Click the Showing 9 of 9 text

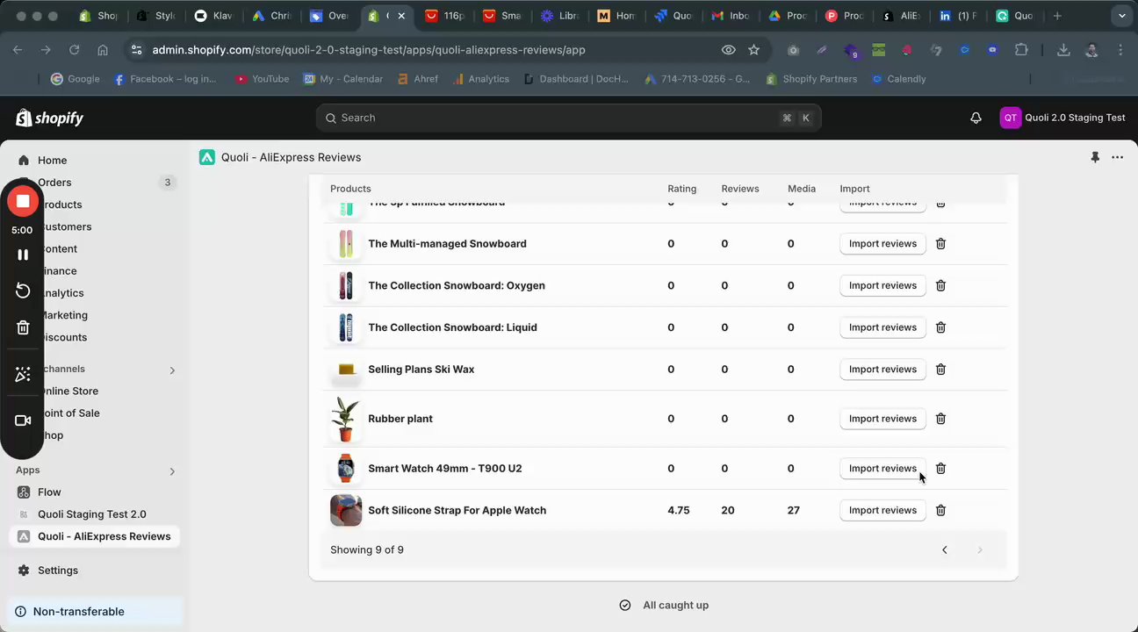(367, 550)
